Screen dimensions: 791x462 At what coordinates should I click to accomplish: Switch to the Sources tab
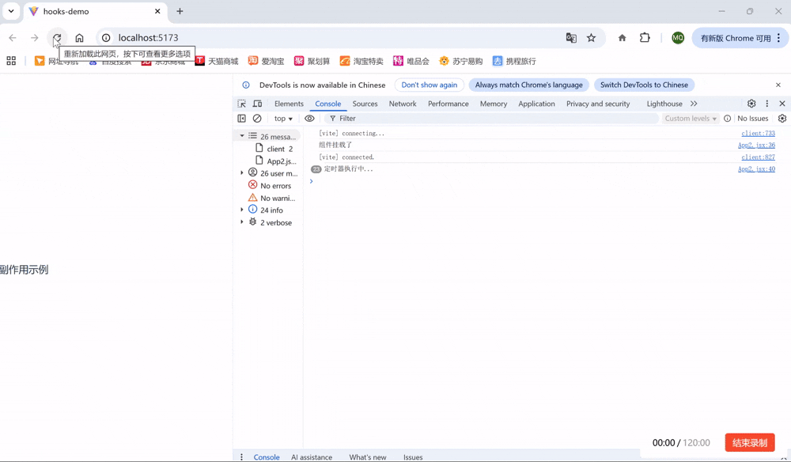pyautogui.click(x=365, y=104)
